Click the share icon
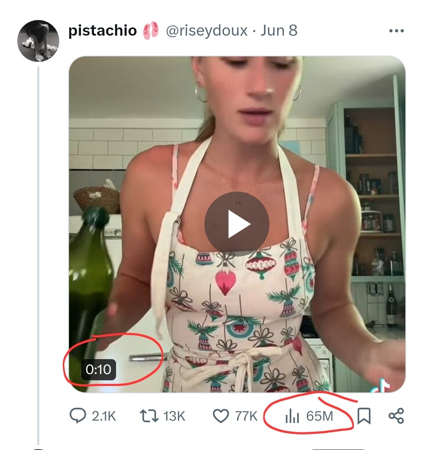This screenshot has width=423, height=450. tap(396, 416)
